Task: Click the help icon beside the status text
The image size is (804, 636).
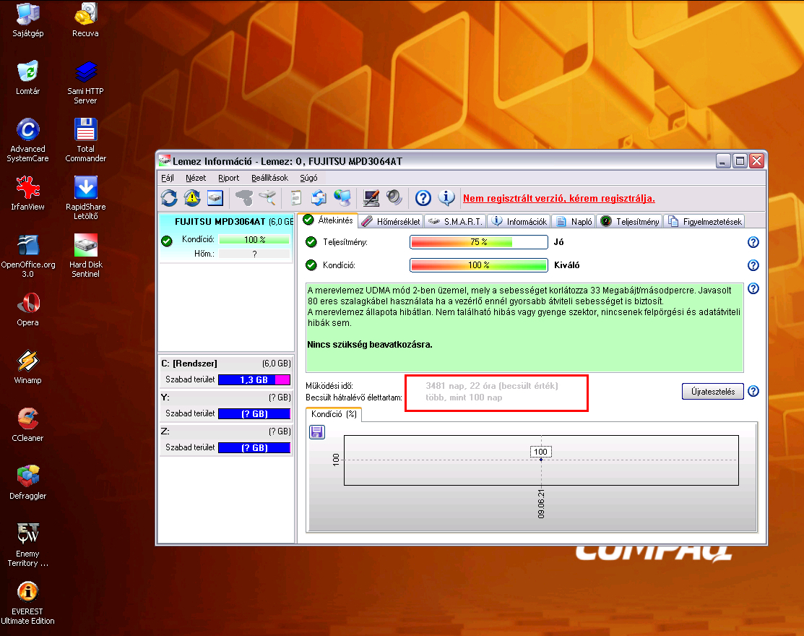Action: tap(753, 288)
